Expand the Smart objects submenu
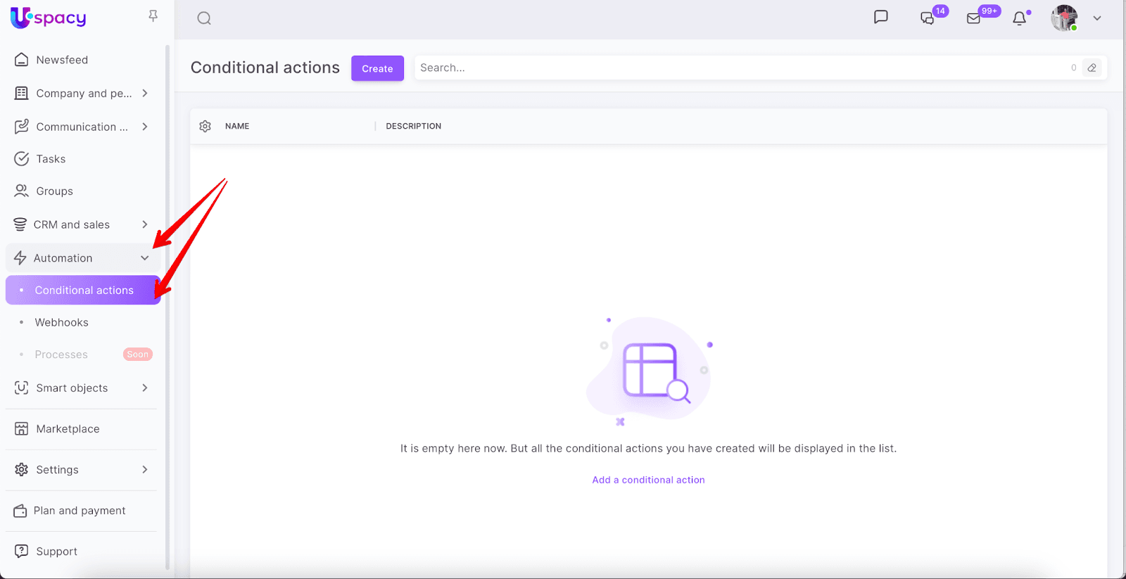1126x579 pixels. pyautogui.click(x=145, y=388)
